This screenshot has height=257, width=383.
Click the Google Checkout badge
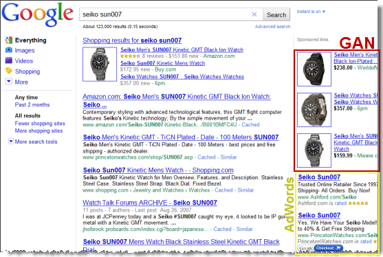click(320, 248)
